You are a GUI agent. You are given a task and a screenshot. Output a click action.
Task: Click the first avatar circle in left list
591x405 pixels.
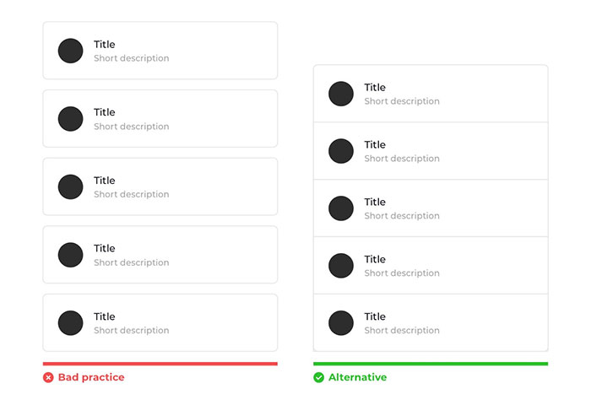(x=70, y=51)
